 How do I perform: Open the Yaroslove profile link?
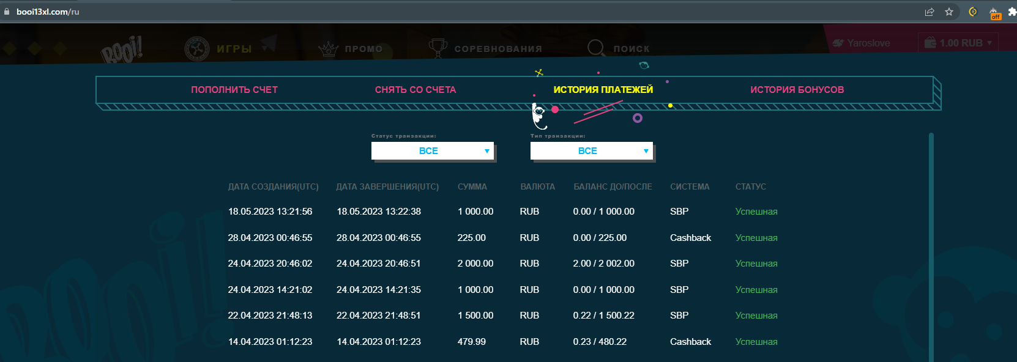868,43
